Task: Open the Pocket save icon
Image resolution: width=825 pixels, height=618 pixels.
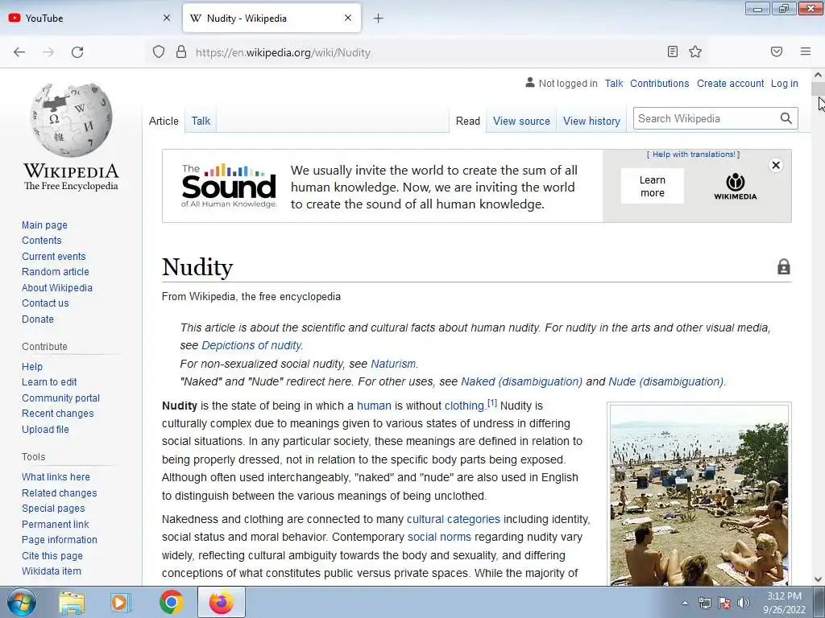Action: click(777, 51)
